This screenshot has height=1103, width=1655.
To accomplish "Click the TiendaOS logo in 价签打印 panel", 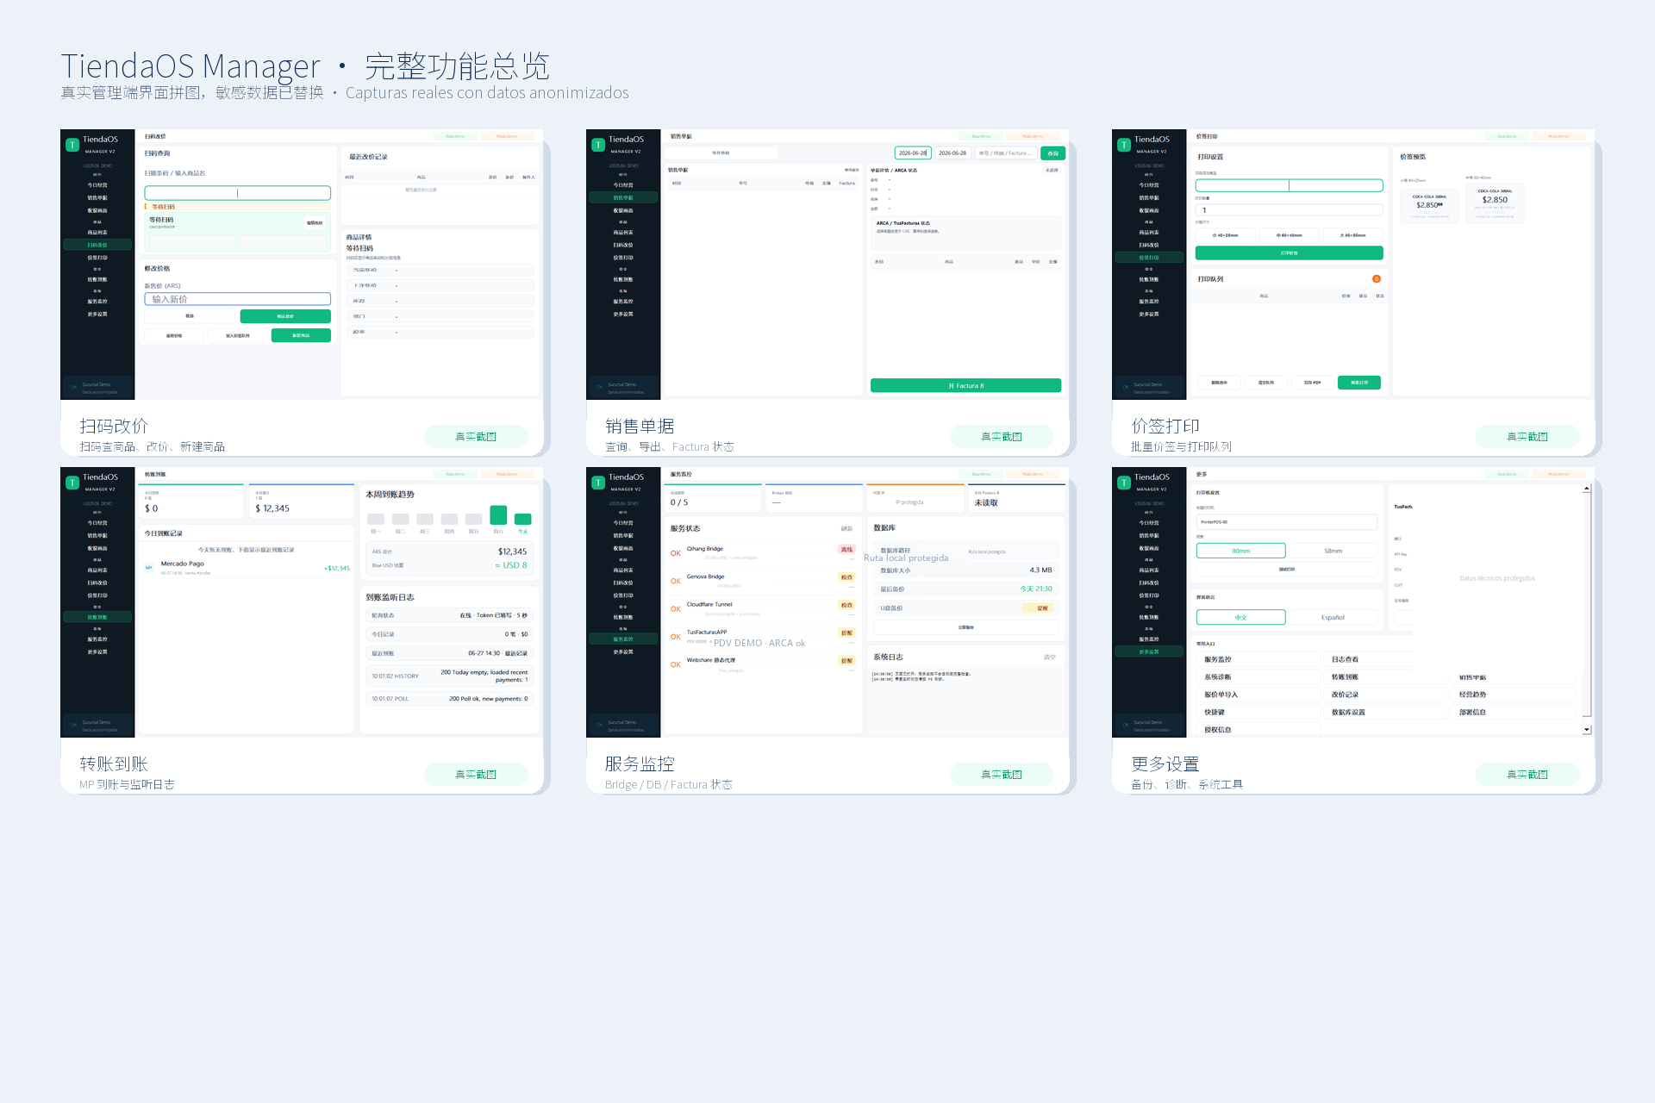I will pos(1124,145).
